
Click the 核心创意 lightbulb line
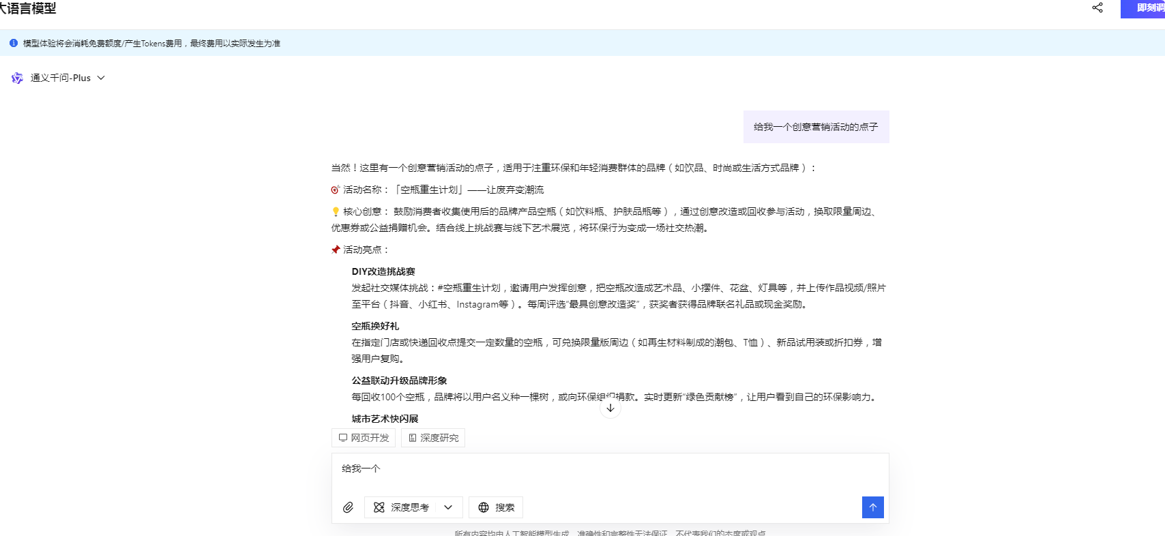(x=605, y=220)
